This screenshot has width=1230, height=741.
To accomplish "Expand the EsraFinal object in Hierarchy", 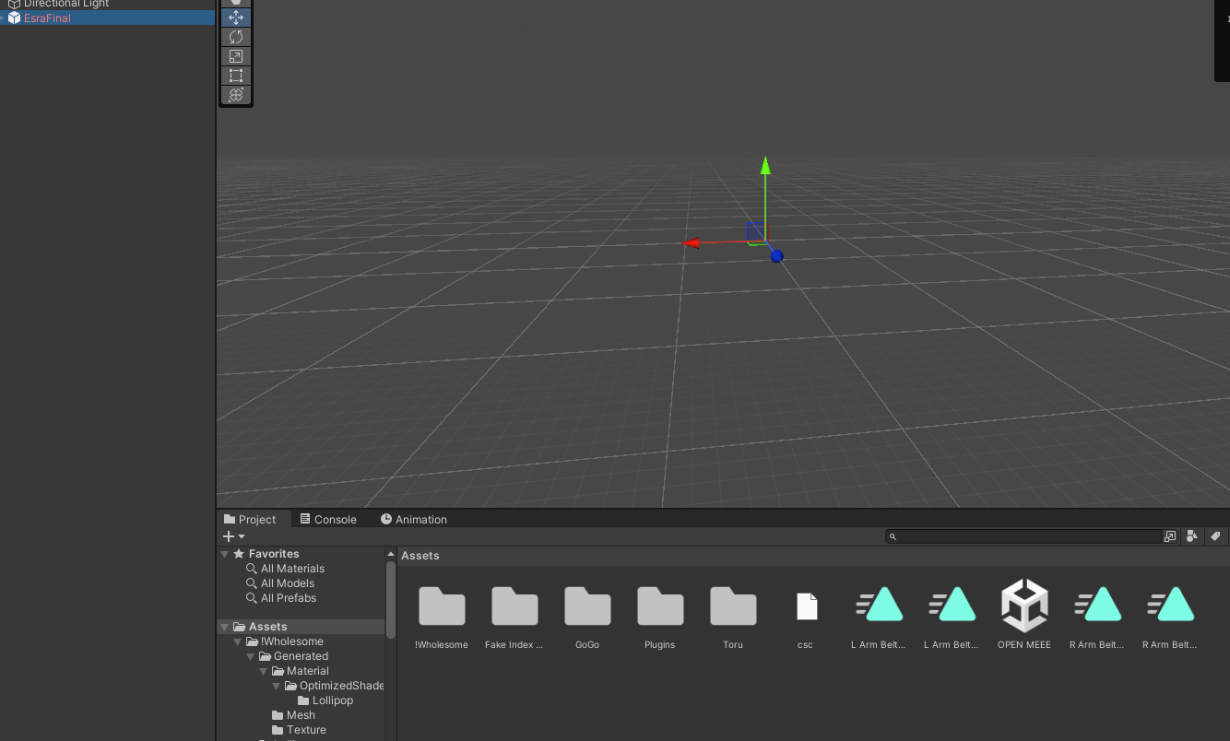I will pos(4,18).
